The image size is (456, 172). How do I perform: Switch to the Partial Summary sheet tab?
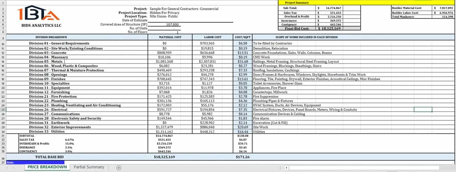click(x=89, y=167)
